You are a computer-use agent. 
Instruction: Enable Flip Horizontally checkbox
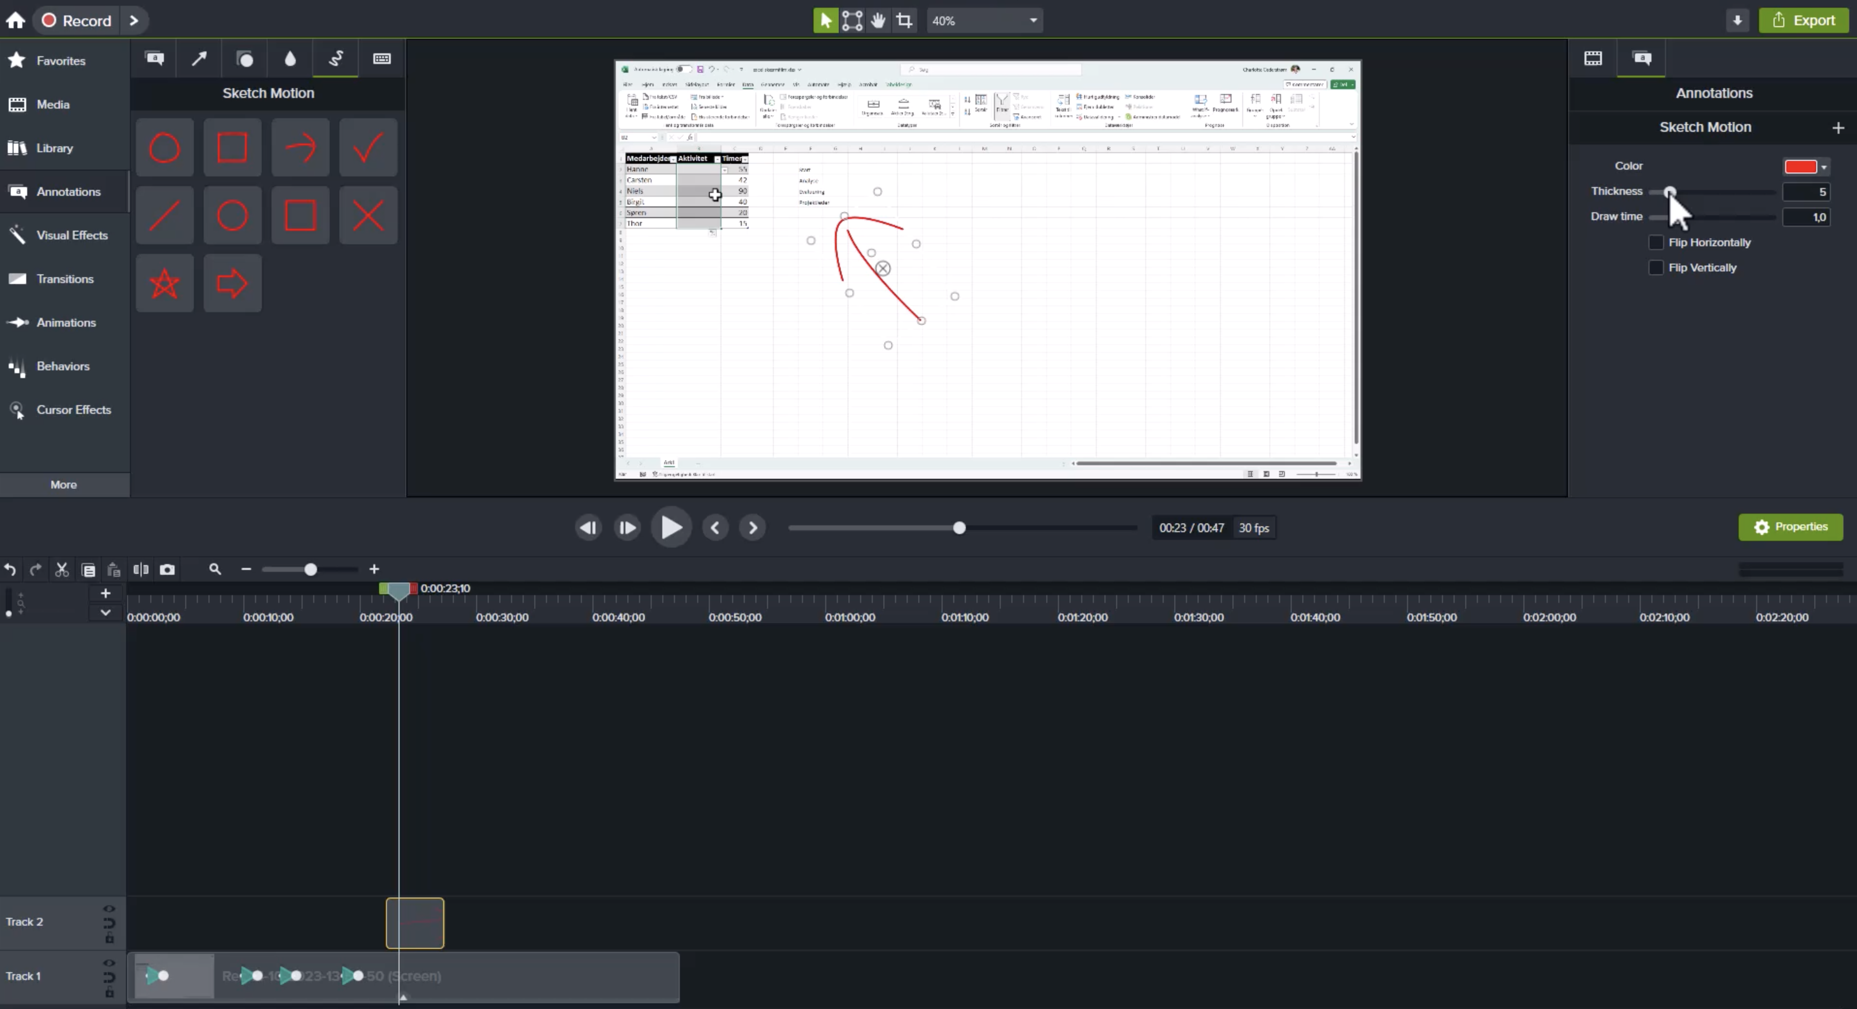click(1656, 242)
